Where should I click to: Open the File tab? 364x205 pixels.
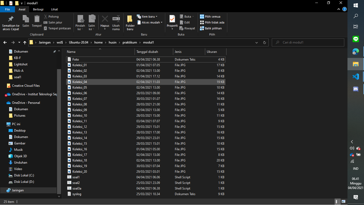[x=7, y=9]
